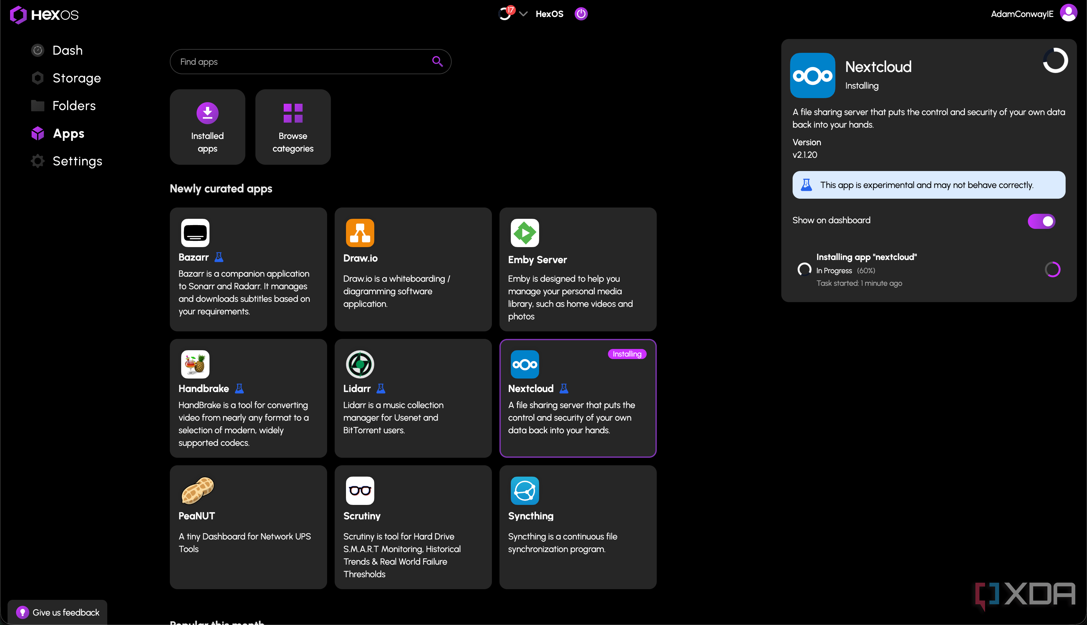Click the Installing badge on Nextcloud card

point(627,354)
